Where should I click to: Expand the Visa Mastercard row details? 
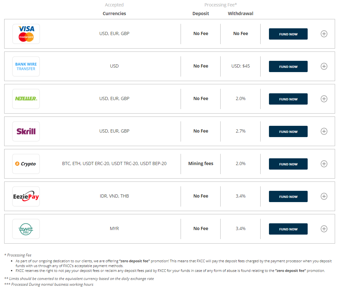click(x=324, y=34)
